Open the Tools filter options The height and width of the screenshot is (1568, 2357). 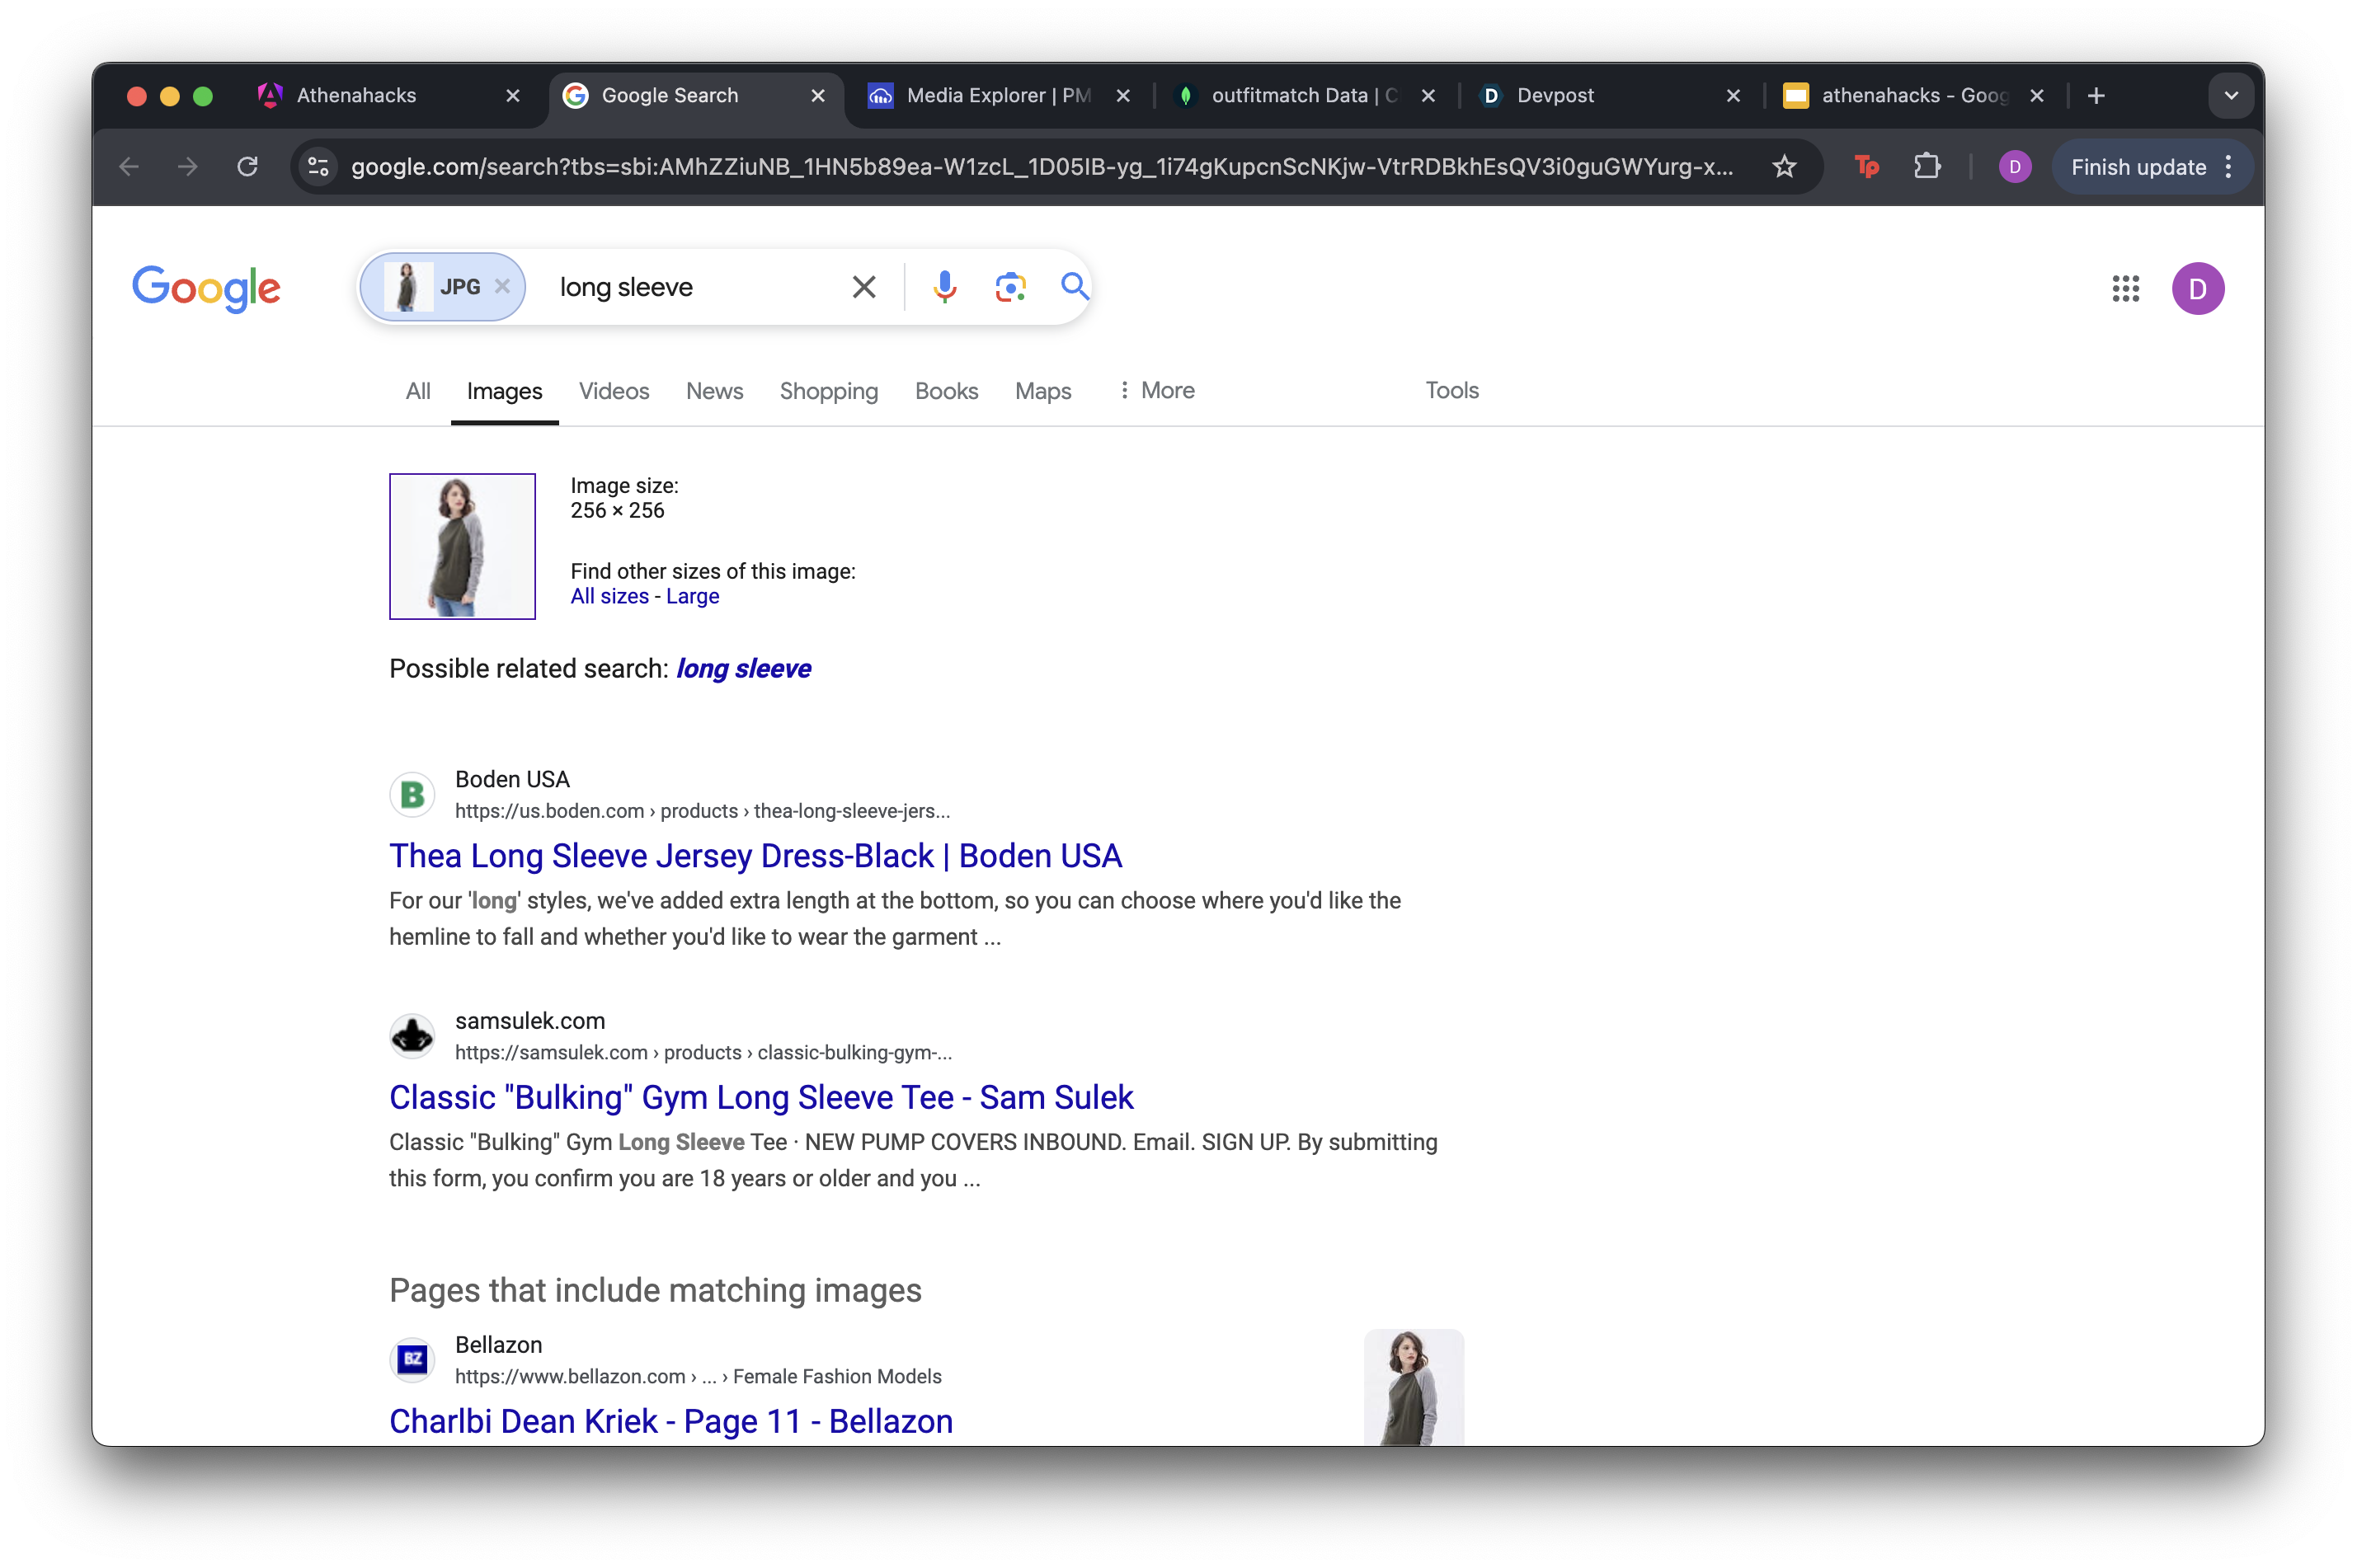pyautogui.click(x=1451, y=391)
